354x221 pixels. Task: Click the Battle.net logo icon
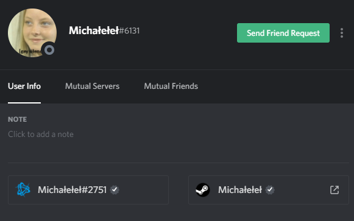23,189
